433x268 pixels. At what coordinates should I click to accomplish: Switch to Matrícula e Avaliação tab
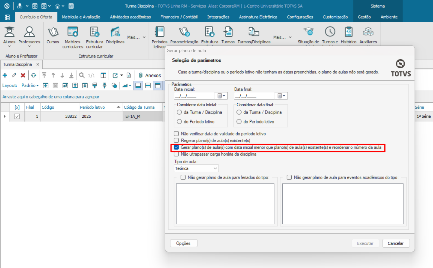[x=81, y=17]
